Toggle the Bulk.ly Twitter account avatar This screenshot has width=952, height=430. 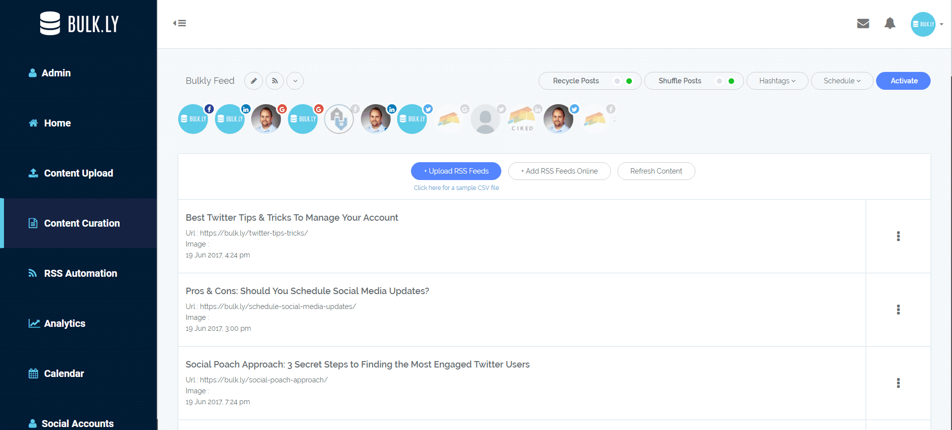(x=412, y=119)
